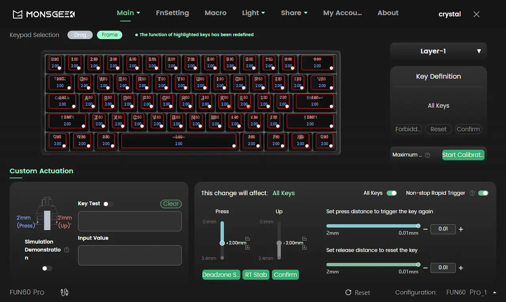Open the FnSetting tab
Viewport: 506px width, 302px height.
(x=172, y=13)
